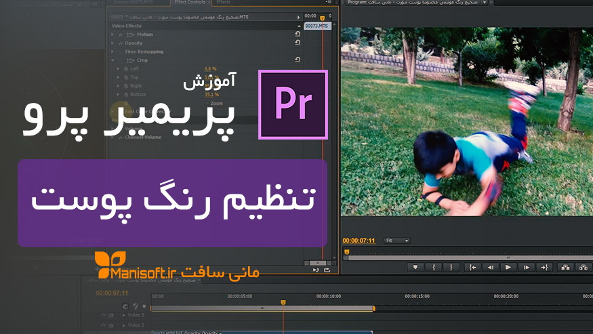
Task: Expand the Crop Left parameter
Action: coord(119,69)
